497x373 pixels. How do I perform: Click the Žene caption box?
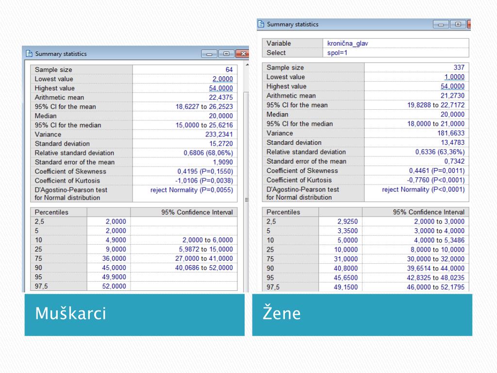coord(362,315)
